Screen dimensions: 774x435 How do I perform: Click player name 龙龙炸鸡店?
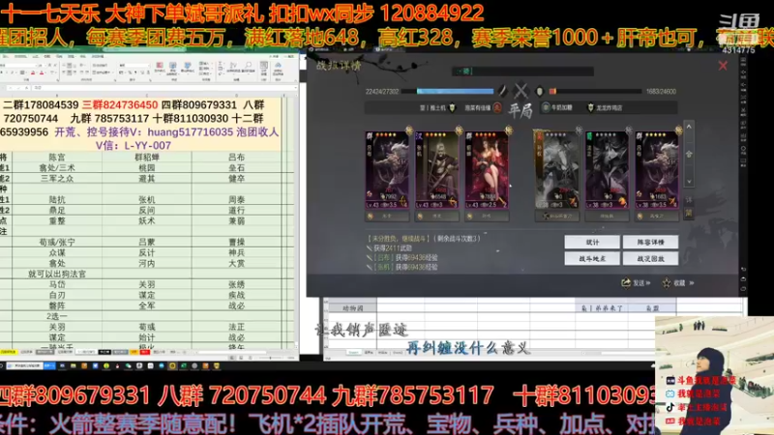tap(609, 107)
